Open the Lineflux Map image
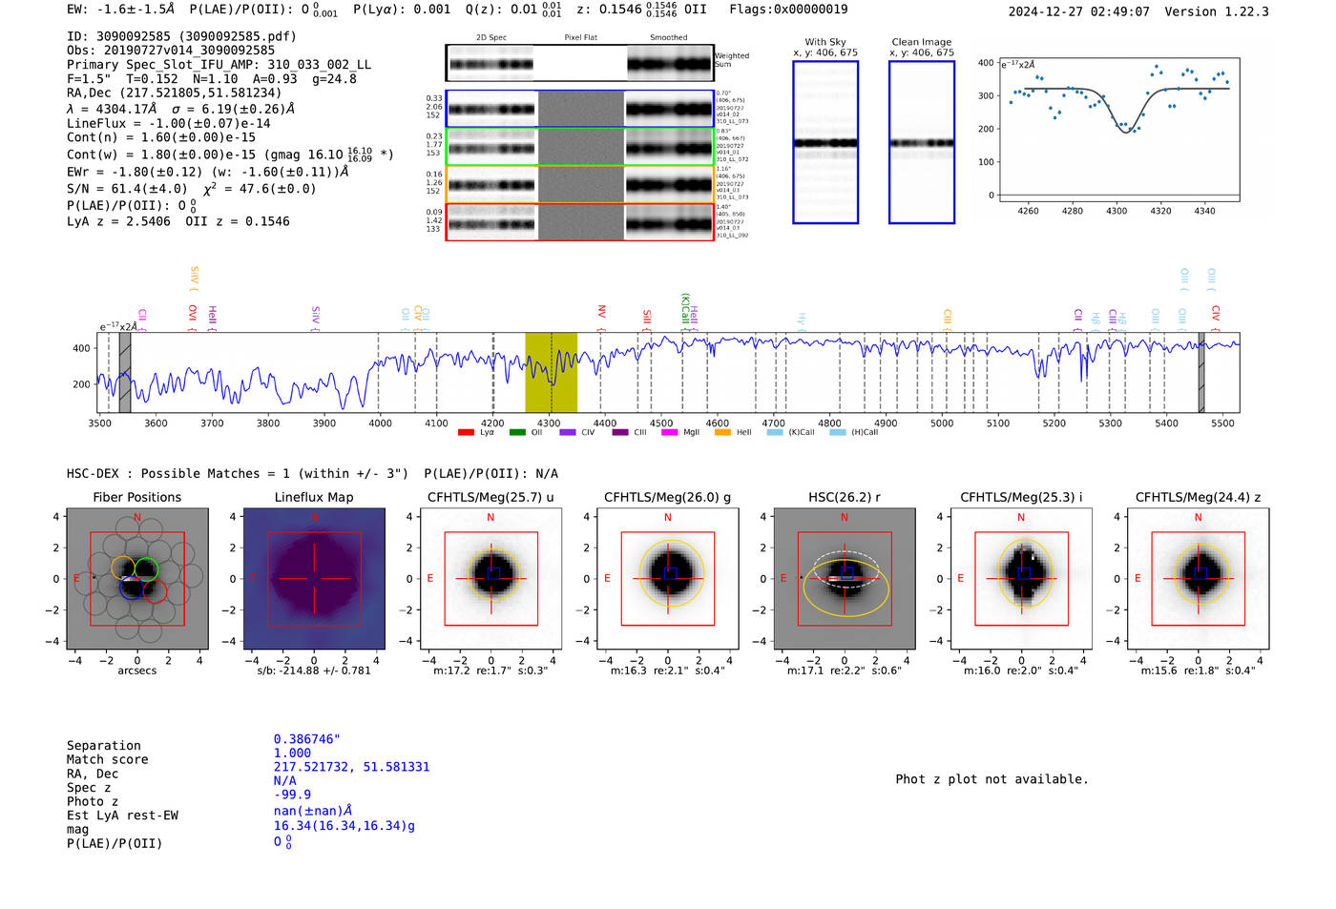 coord(314,578)
